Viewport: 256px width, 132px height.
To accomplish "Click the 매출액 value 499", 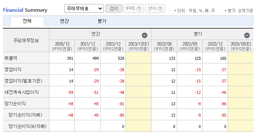I will (x=95, y=58).
